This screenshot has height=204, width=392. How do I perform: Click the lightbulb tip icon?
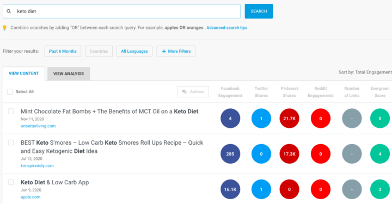[x=4, y=28]
